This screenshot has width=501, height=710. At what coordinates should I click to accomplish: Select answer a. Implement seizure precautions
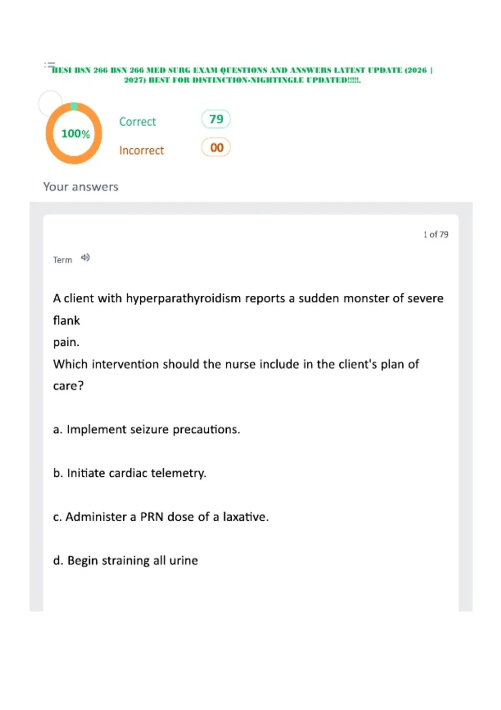coord(147,429)
